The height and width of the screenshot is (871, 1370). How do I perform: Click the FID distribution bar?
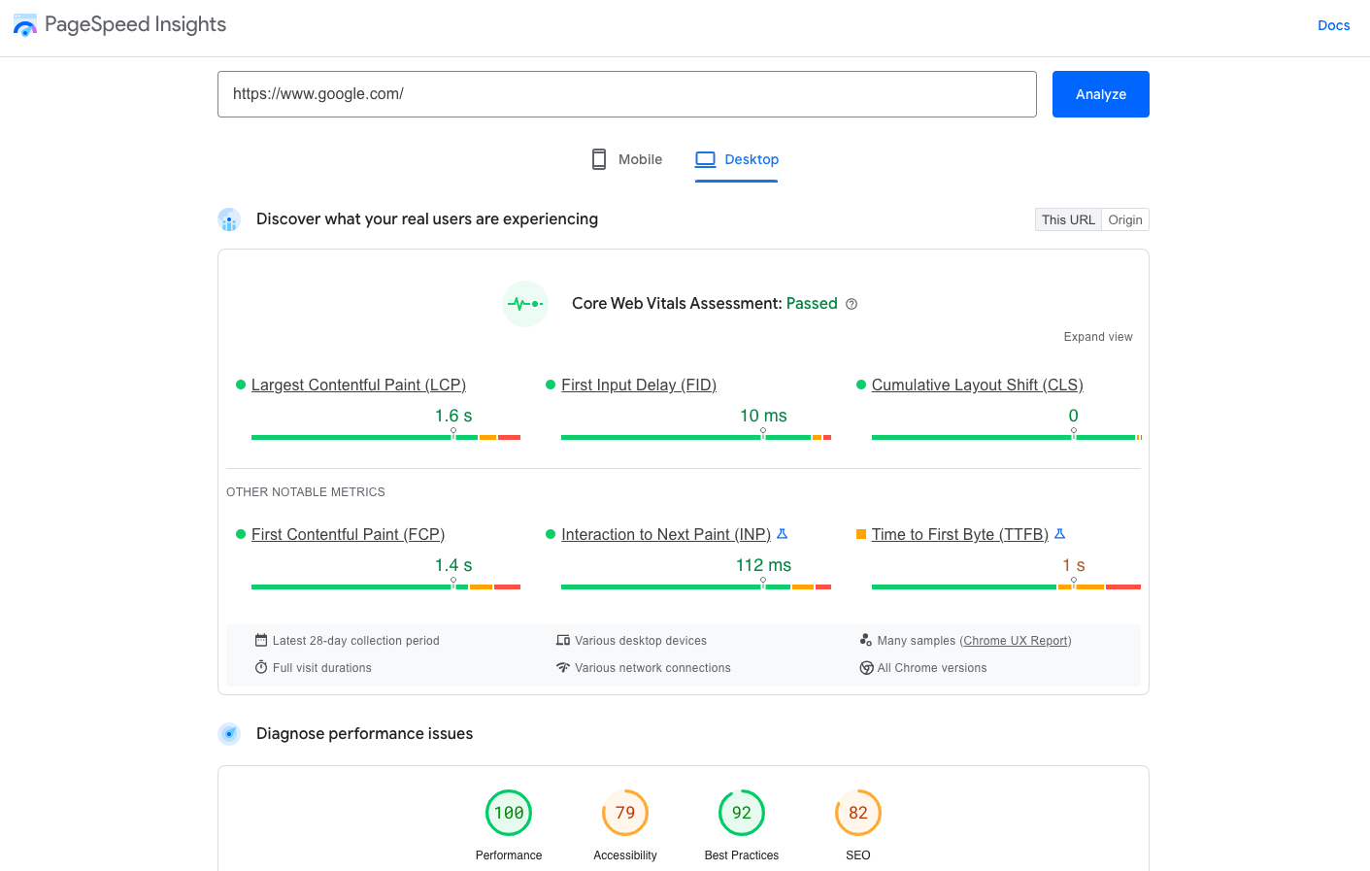point(696,437)
